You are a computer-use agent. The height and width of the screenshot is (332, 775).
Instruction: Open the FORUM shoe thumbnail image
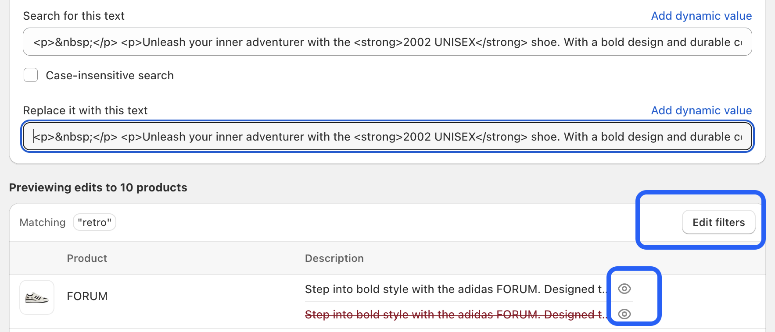tap(37, 297)
